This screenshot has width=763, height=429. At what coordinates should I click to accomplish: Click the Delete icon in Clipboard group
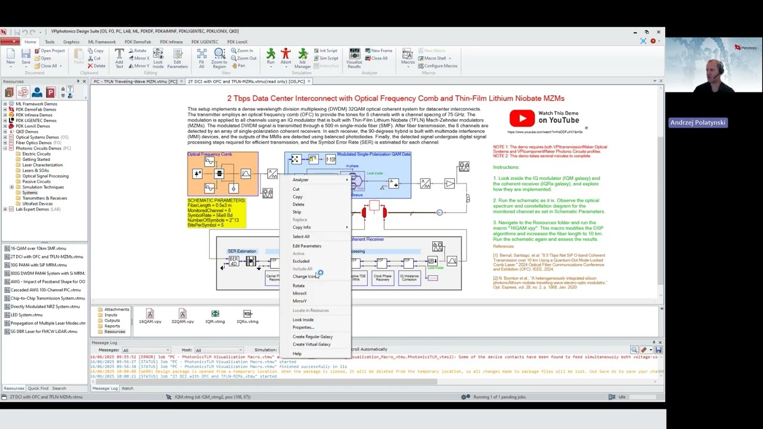96,66
